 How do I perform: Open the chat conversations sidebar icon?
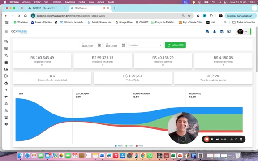pos(6,42)
